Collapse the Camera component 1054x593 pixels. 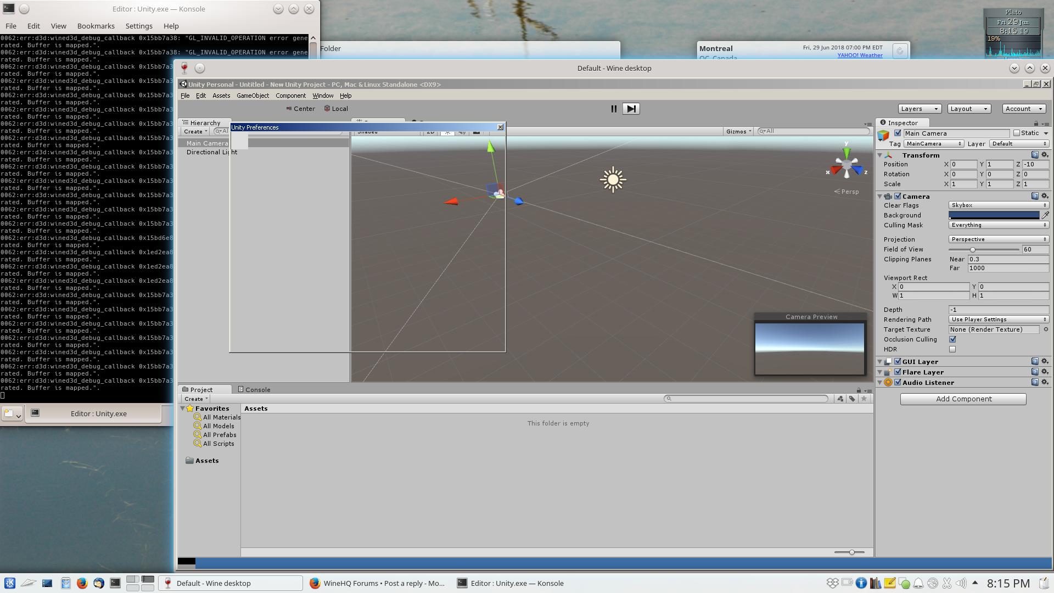[880, 197]
